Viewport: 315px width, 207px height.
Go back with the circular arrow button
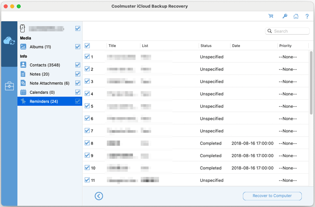pos(99,196)
